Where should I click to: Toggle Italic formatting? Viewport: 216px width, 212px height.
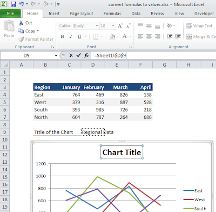point(71,37)
